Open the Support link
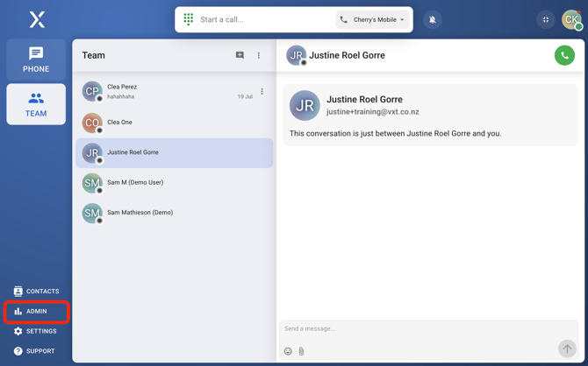 (36, 351)
